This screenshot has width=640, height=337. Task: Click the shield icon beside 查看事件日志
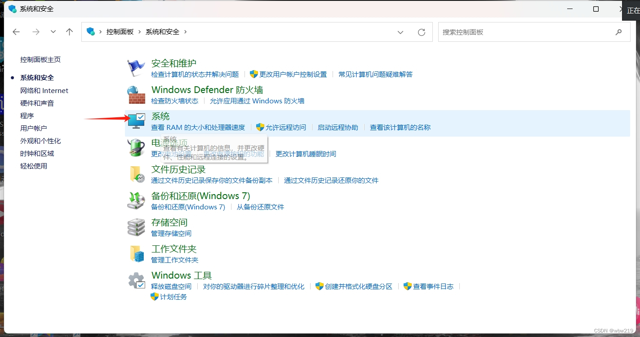tap(408, 286)
